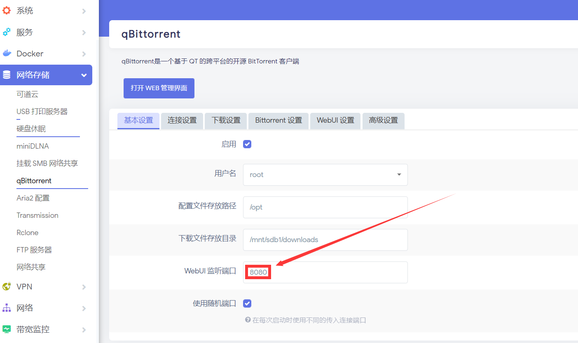Click the 打开 WEB 管理界面 button
Screen dimensions: 578x343
(159, 88)
